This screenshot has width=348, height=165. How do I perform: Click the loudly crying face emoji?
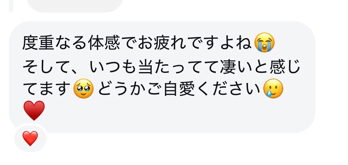click(264, 42)
